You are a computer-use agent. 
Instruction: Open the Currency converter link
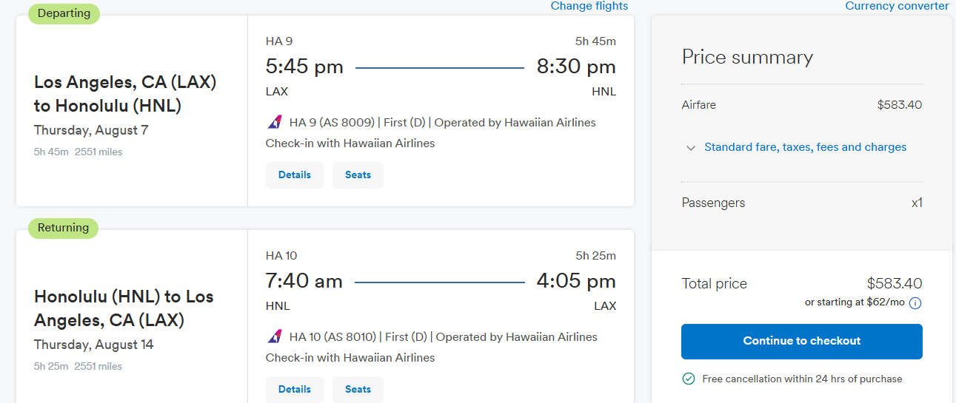[x=897, y=6]
